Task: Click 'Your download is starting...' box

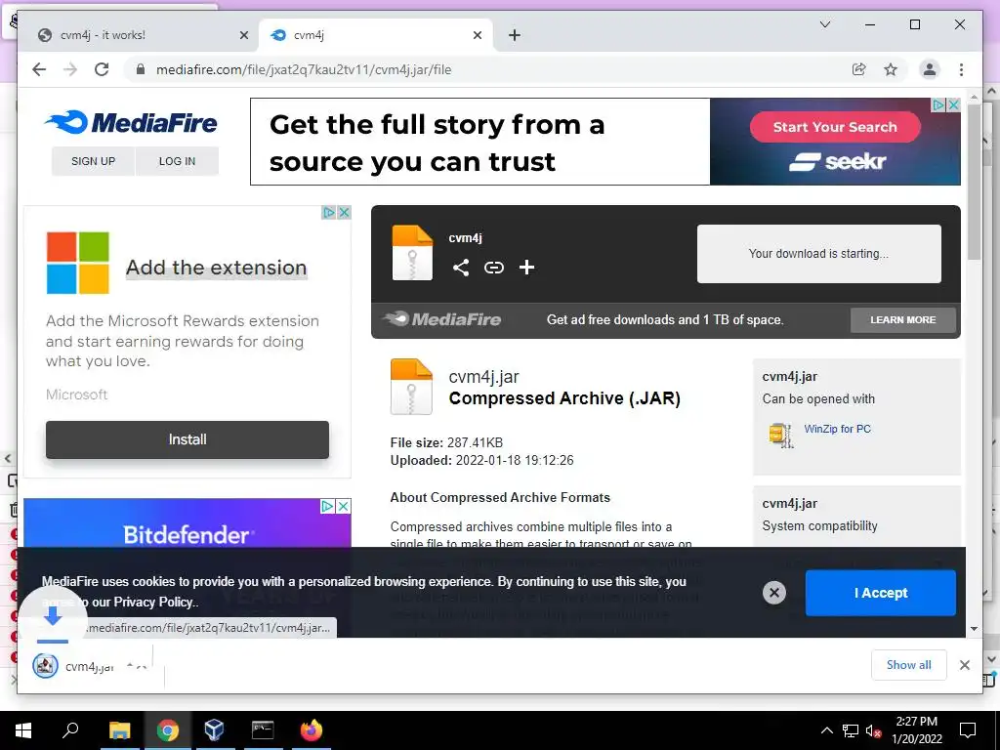Action: [819, 253]
